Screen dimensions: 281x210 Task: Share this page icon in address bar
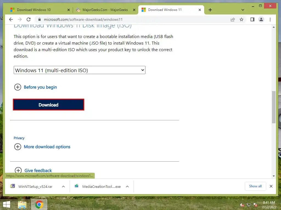pos(233,19)
